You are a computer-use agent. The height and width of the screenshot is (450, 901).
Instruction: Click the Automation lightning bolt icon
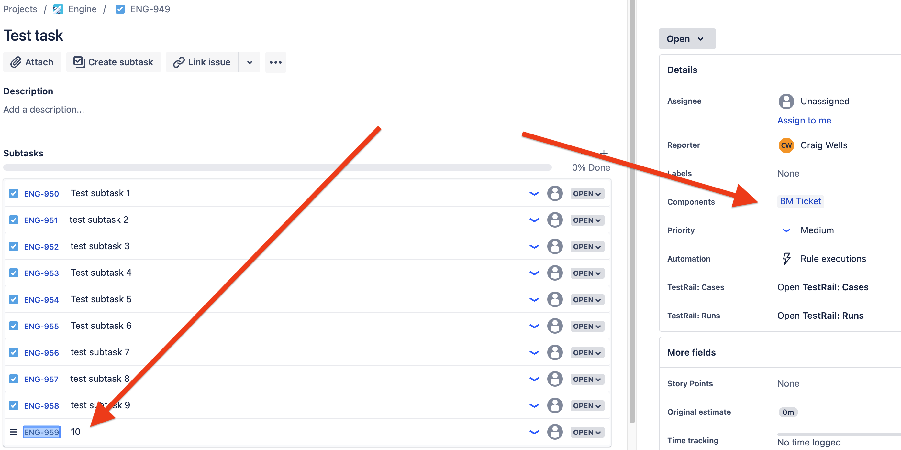tap(786, 259)
